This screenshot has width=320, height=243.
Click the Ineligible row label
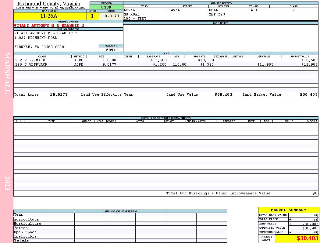click(x=25, y=237)
